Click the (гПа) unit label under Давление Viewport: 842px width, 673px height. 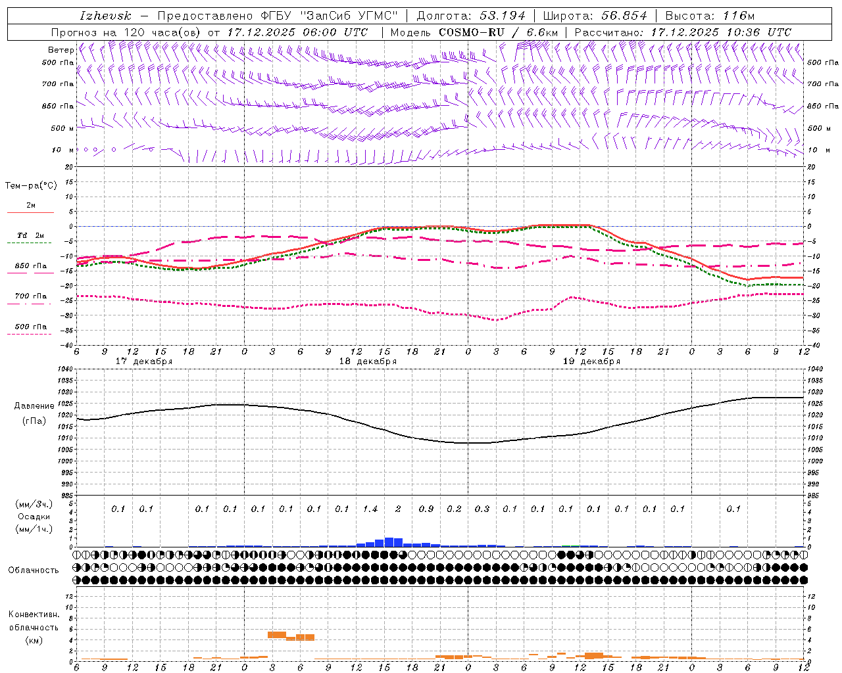[x=34, y=421]
